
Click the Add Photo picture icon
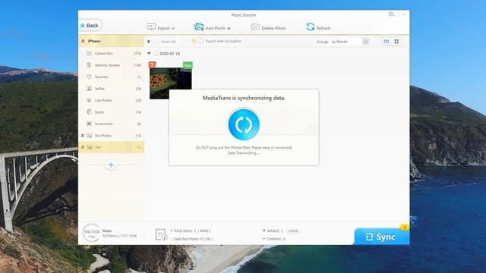(199, 27)
